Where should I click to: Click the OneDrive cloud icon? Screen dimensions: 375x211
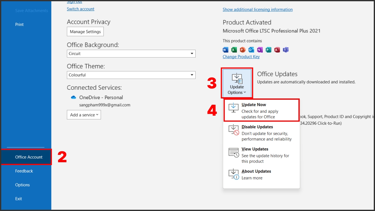coord(74,98)
